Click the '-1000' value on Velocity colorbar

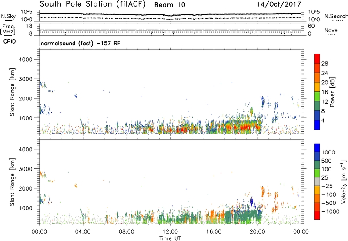pyautogui.click(x=330, y=211)
